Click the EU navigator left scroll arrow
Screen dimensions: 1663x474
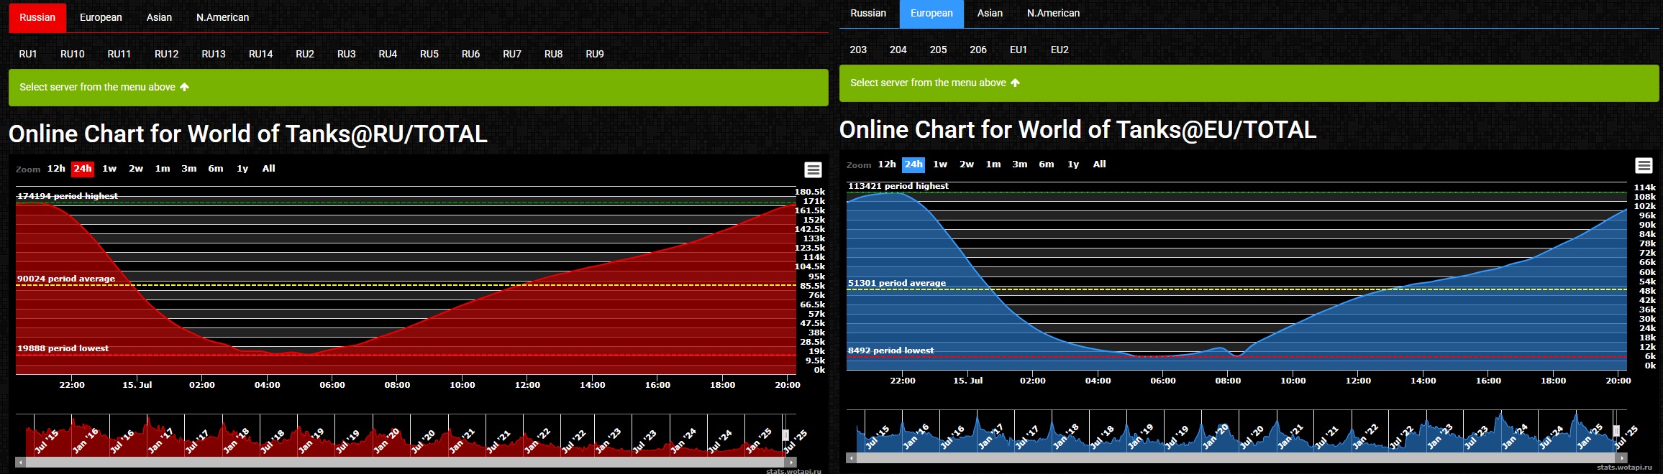pyautogui.click(x=851, y=457)
